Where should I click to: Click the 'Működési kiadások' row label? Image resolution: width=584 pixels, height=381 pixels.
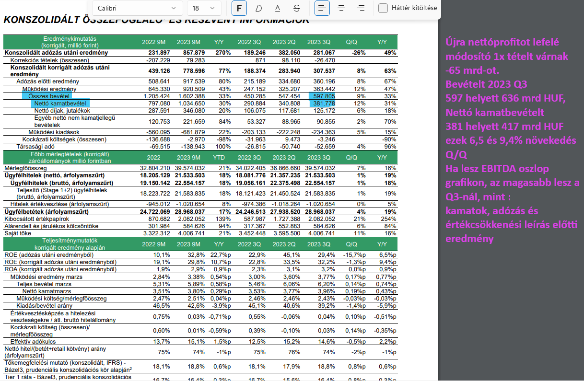tap(54, 132)
